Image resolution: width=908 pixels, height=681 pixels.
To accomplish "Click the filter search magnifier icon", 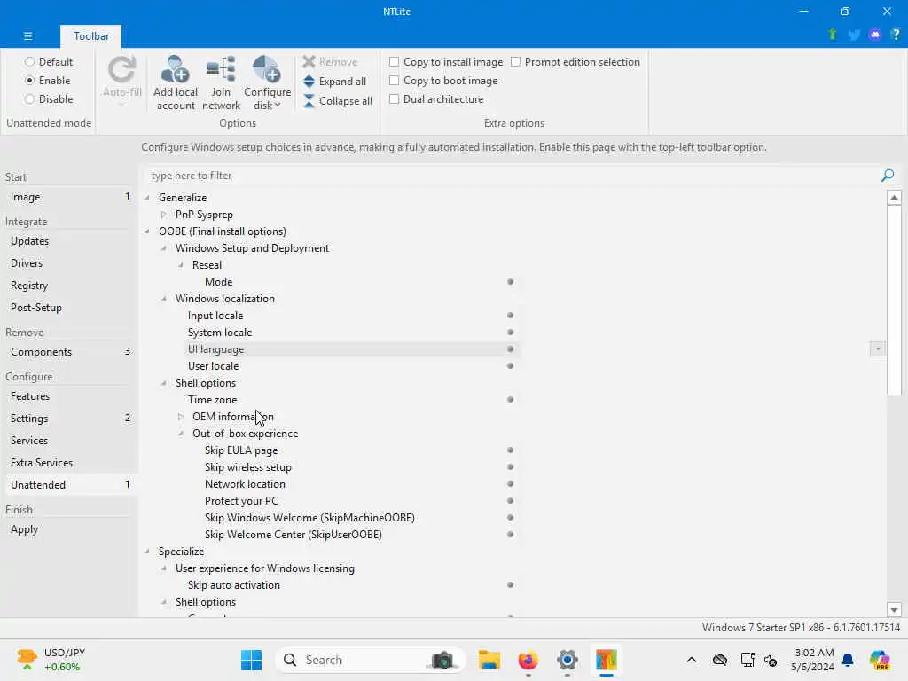I will (x=887, y=176).
